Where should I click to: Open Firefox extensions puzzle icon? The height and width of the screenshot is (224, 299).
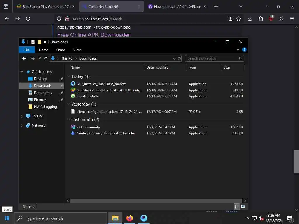point(260,19)
